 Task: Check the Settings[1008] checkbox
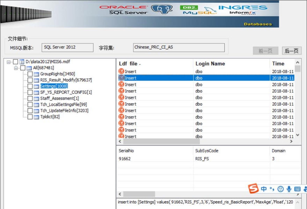[30, 86]
